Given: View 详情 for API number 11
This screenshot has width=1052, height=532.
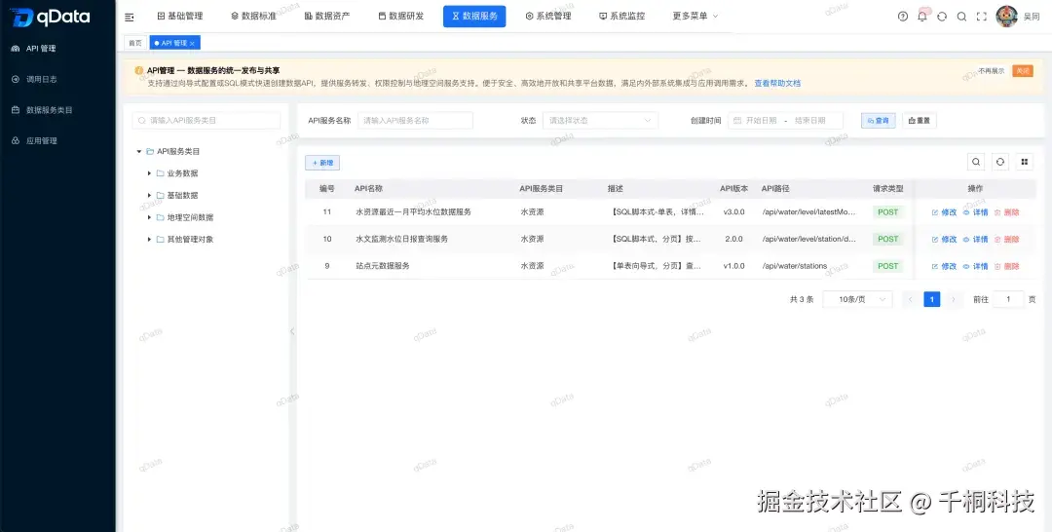Looking at the screenshot, I should pos(975,212).
